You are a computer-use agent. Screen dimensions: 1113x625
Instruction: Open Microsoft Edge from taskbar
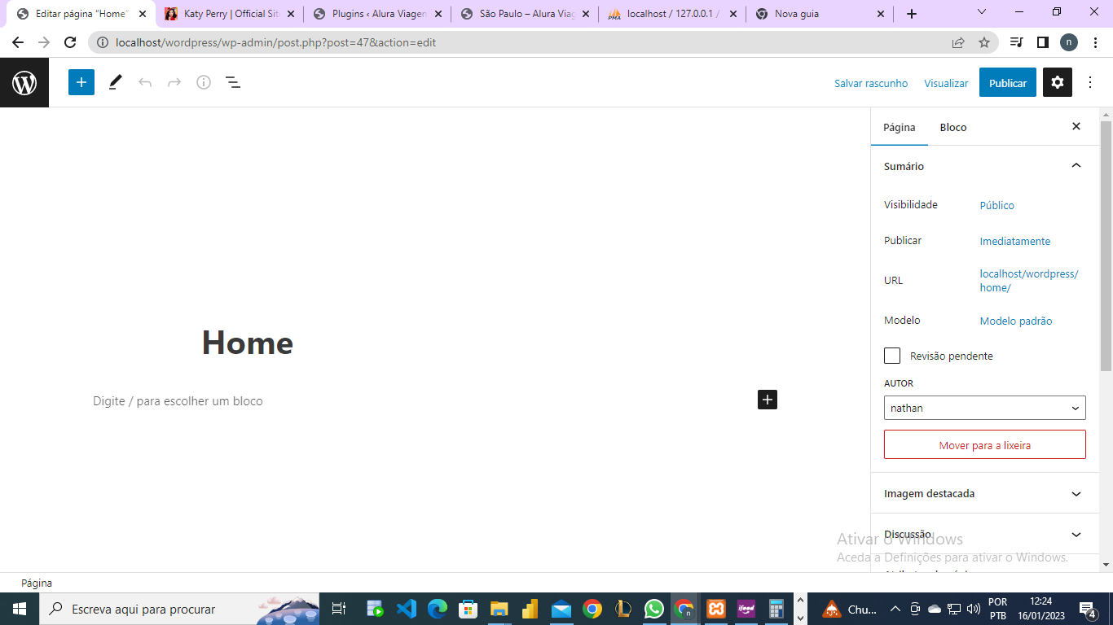(437, 609)
